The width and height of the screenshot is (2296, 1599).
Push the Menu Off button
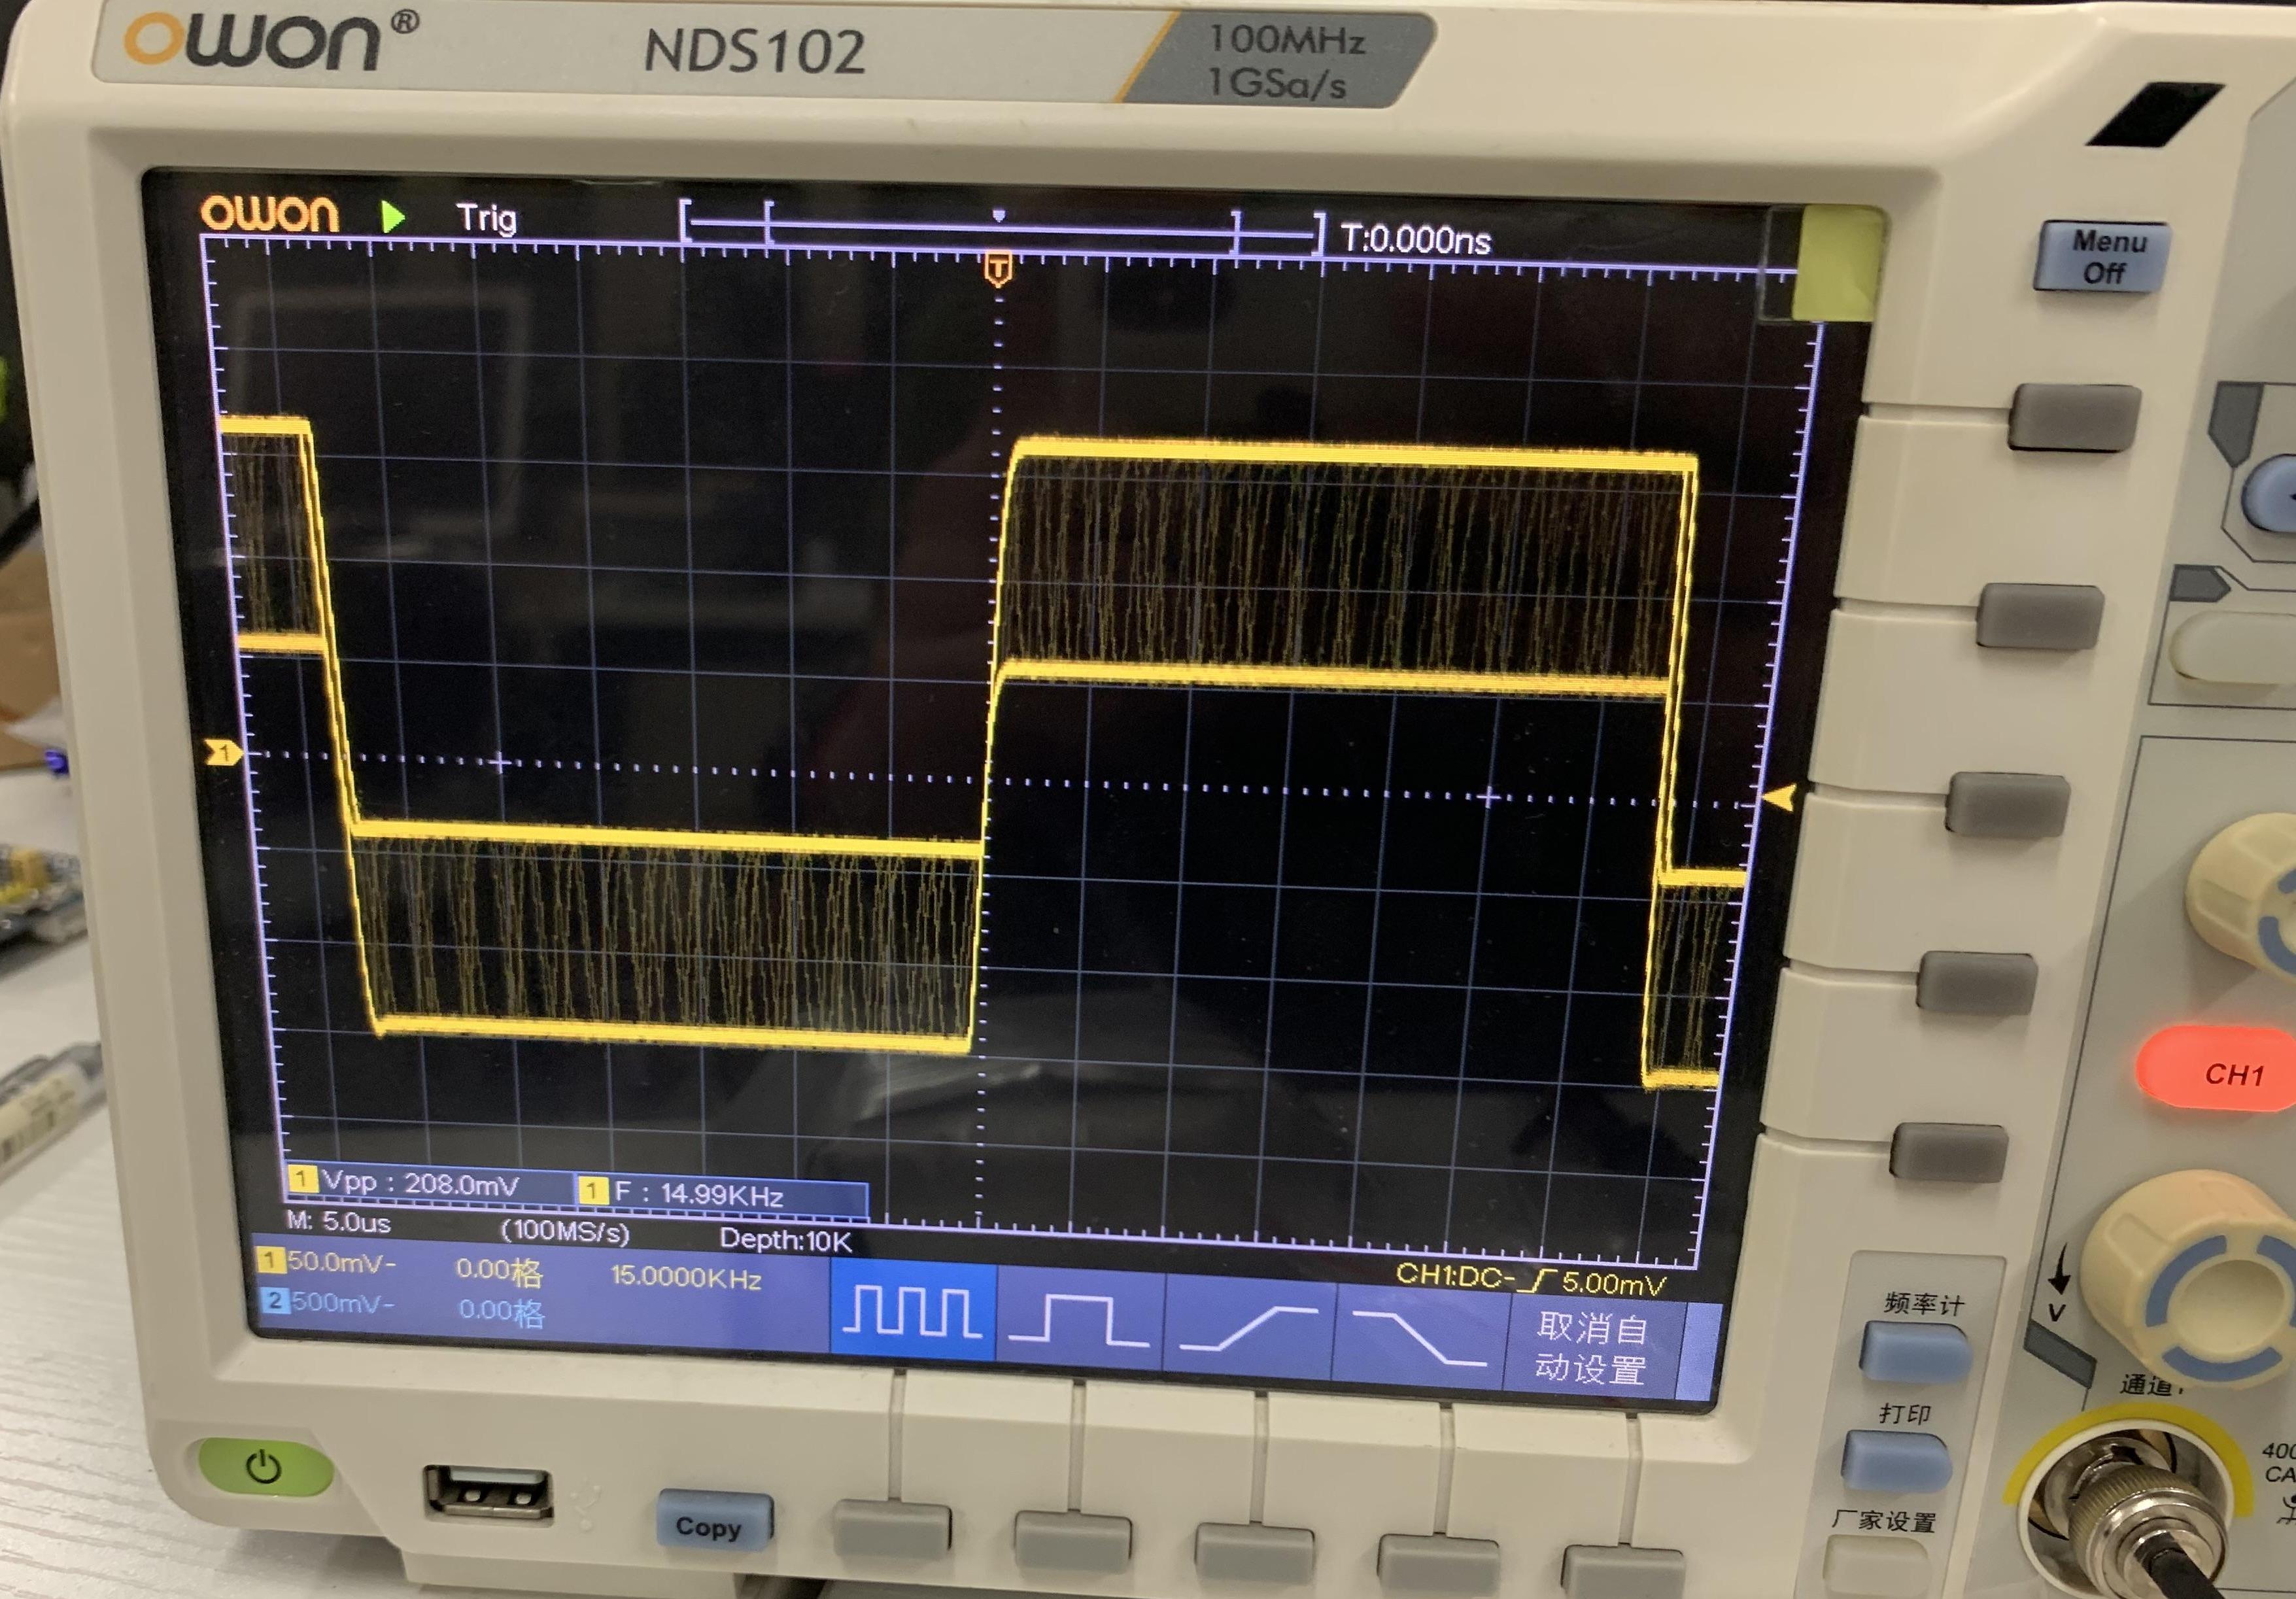2104,256
